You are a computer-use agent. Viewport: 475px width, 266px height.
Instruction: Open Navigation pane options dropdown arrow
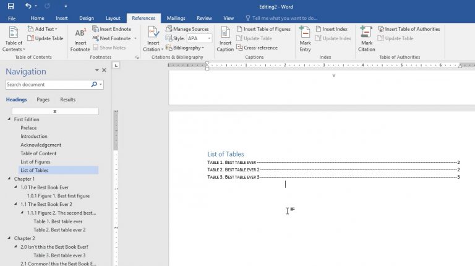pos(96,71)
